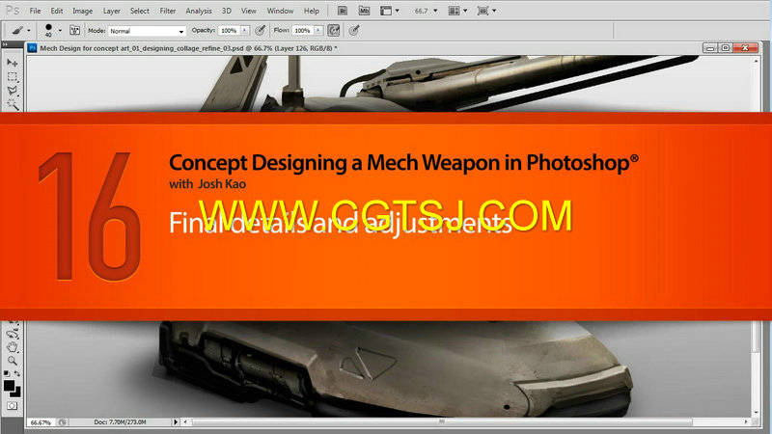Click the Opacity value field
Viewport: 772px width, 434px height.
pyautogui.click(x=229, y=31)
